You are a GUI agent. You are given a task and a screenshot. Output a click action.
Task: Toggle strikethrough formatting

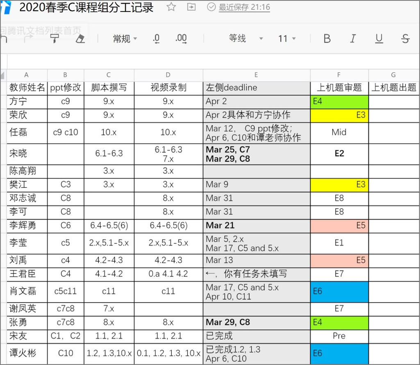tap(405, 39)
